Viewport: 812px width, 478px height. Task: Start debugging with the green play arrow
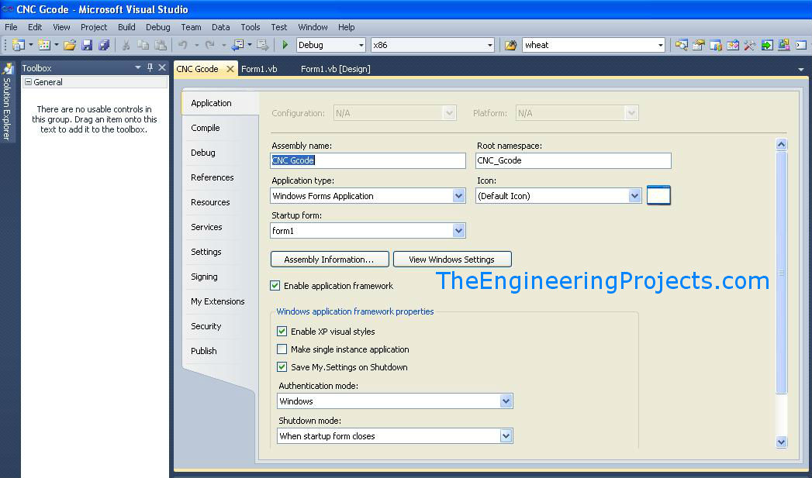point(285,44)
